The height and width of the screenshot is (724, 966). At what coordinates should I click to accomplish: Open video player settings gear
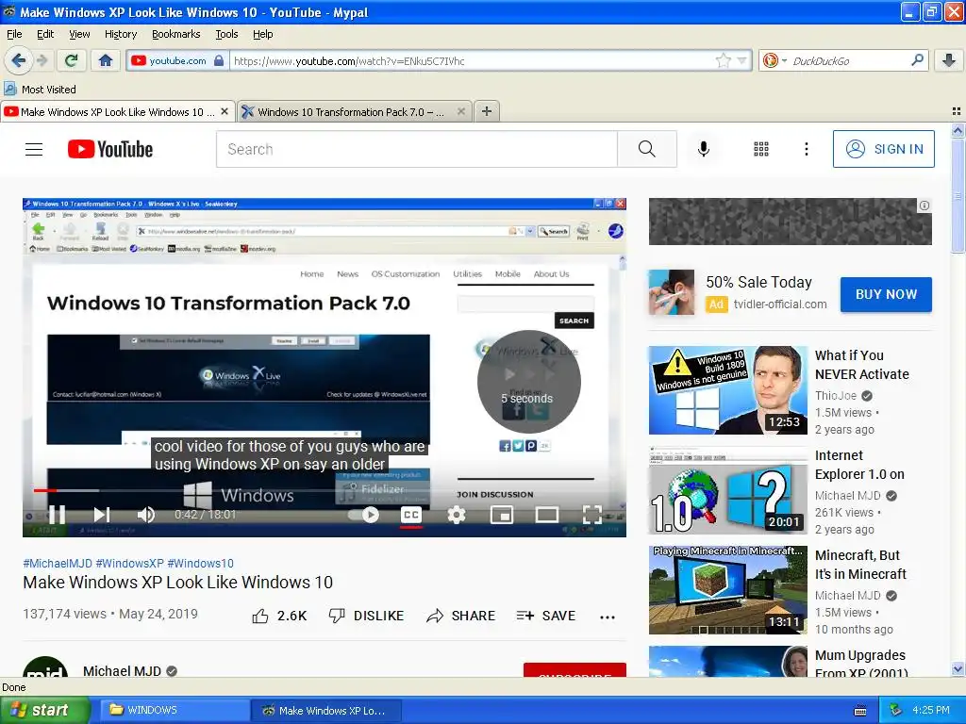click(457, 514)
